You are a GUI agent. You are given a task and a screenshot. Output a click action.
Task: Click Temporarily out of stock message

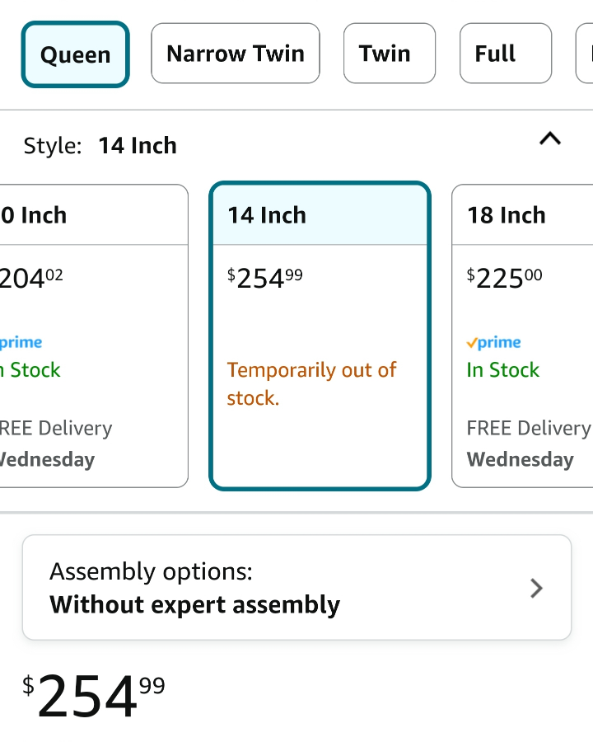pos(311,383)
